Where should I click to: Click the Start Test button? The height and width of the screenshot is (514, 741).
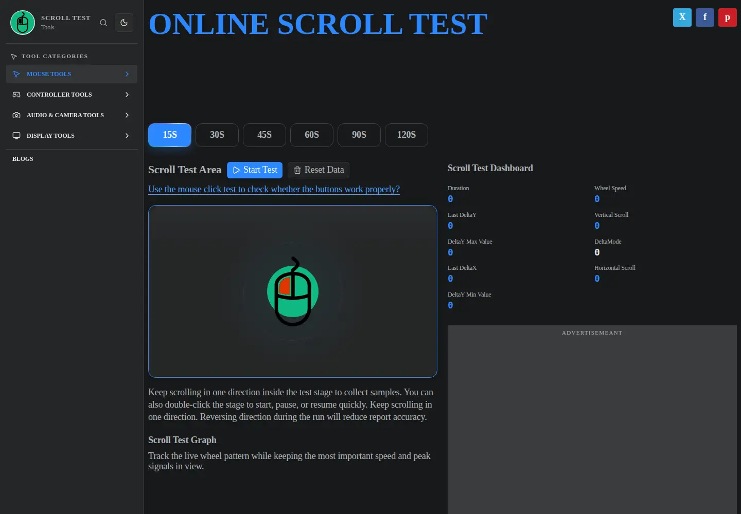pos(255,170)
